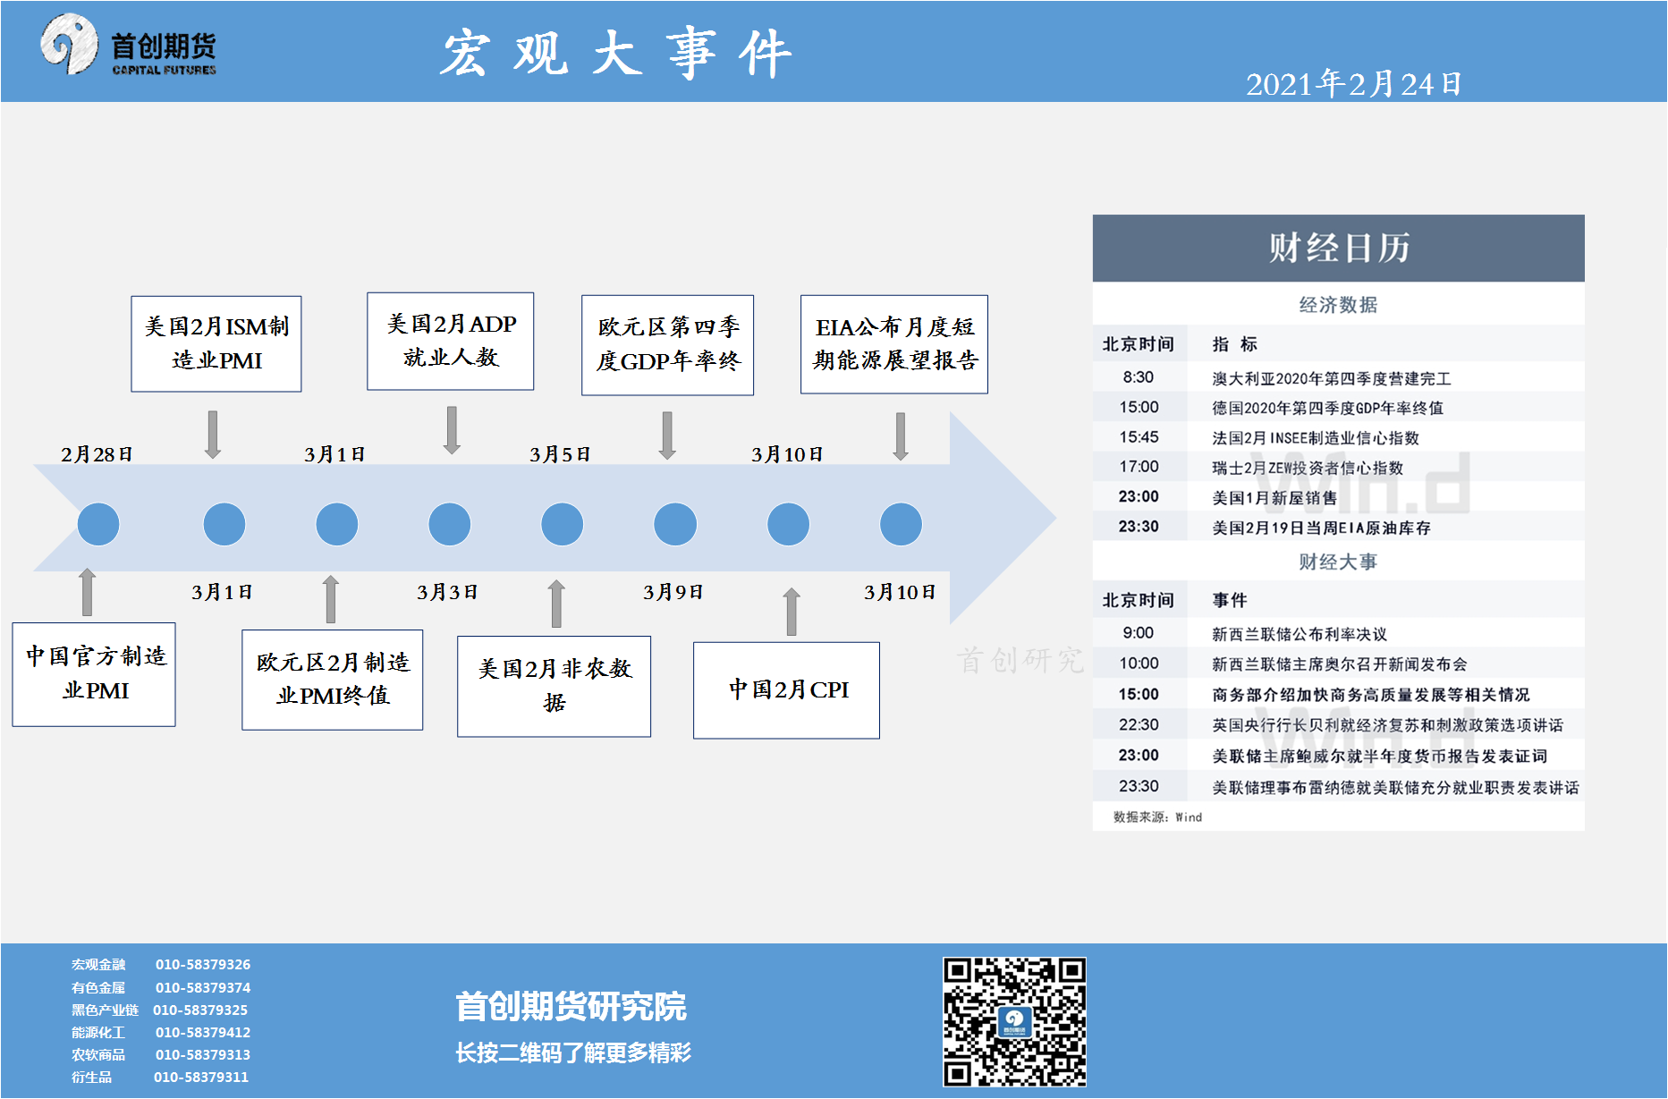Switch to the 经济数据 section heading

[1338, 305]
